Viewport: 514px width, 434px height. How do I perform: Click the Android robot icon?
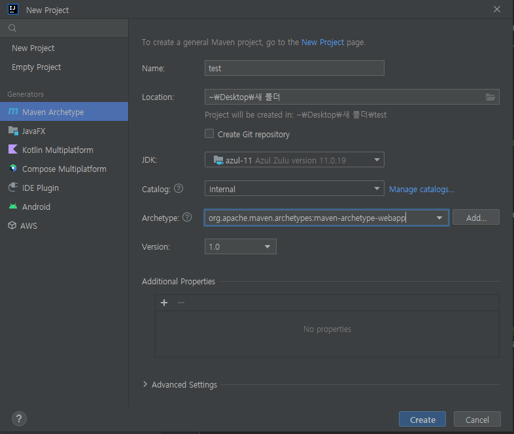pyautogui.click(x=13, y=207)
